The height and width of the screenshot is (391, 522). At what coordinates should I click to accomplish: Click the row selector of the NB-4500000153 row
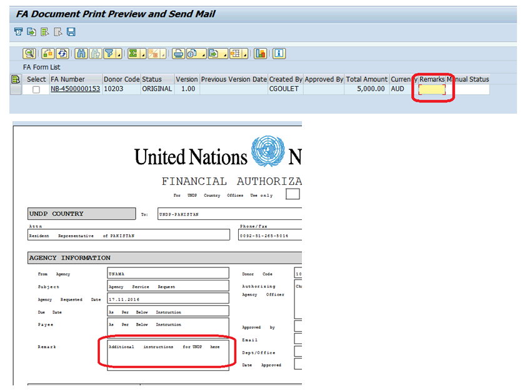point(16,89)
